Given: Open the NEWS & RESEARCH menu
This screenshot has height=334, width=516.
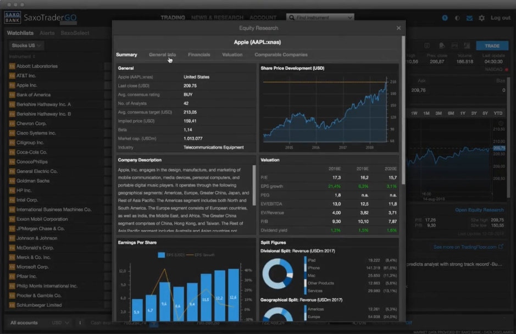Looking at the screenshot, I should pyautogui.click(x=217, y=18).
